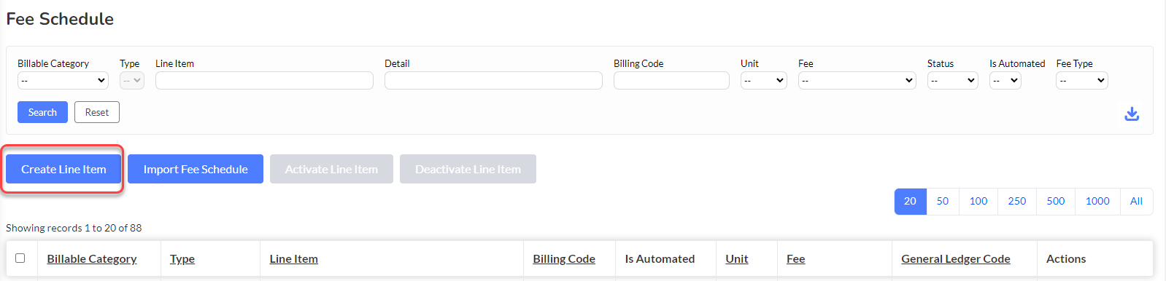Reset the search filters
Screen dimensions: 1166x281
[x=97, y=112]
